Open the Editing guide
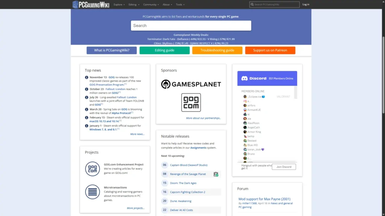This screenshot has height=216, width=385. coord(165,50)
